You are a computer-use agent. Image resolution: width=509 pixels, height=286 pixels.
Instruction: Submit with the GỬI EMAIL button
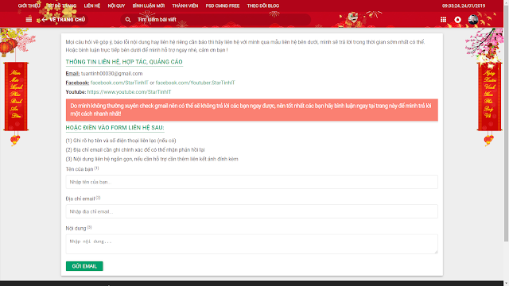pos(84,266)
